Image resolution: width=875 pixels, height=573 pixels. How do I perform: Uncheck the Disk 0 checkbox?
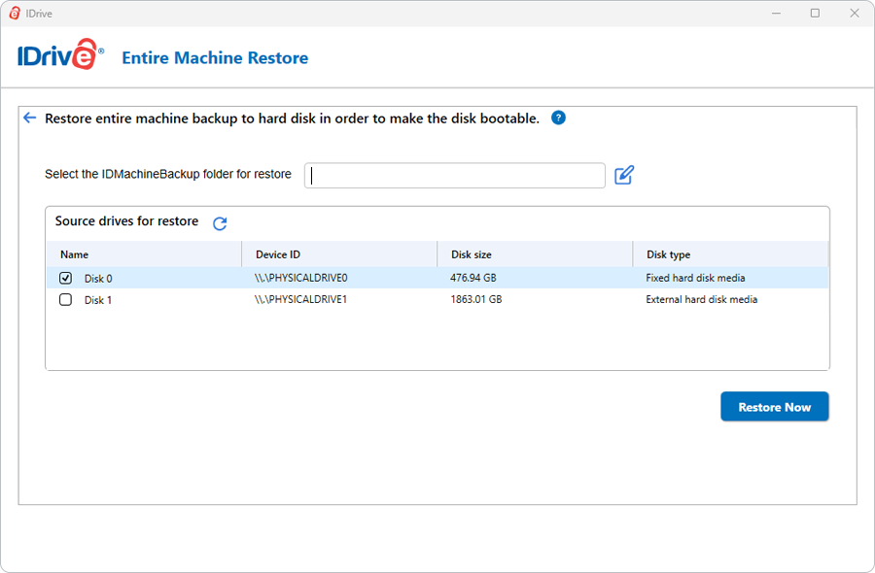pos(65,278)
